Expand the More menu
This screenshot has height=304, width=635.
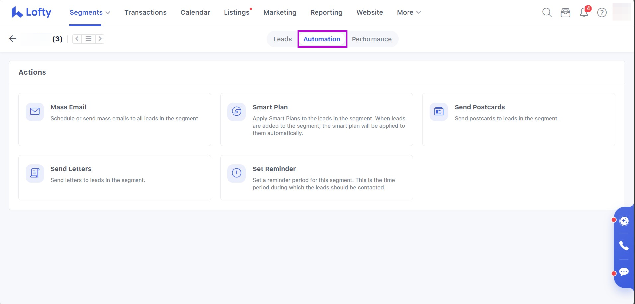[x=408, y=12]
